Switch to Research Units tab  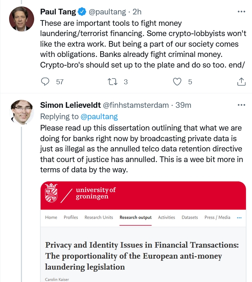[99, 217]
